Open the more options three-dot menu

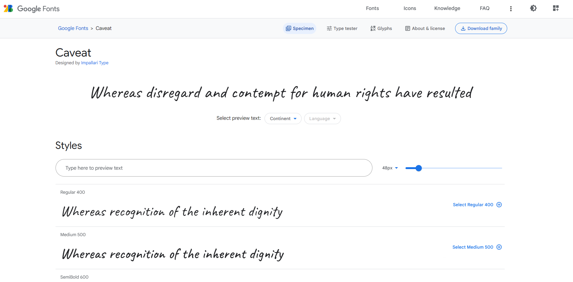click(511, 9)
